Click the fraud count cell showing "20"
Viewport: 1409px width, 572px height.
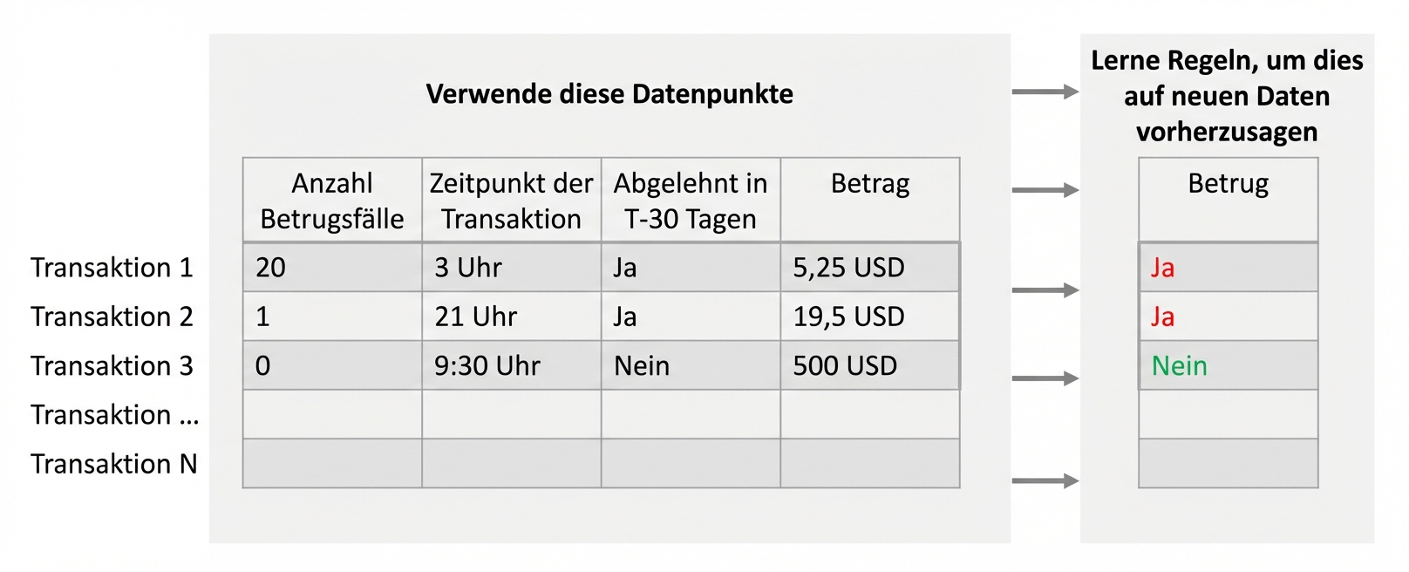(270, 268)
